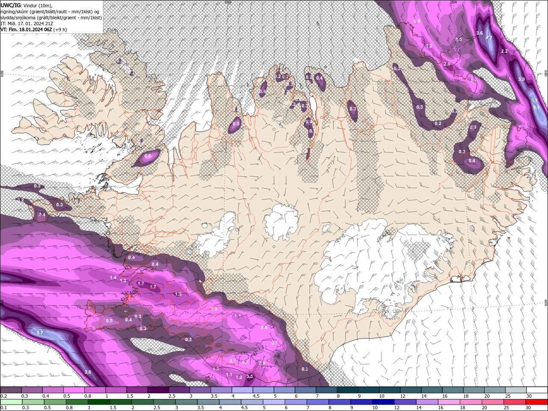Click the 'rigning/skúrir' legend description line
The height and width of the screenshot is (411, 548).
(51, 12)
